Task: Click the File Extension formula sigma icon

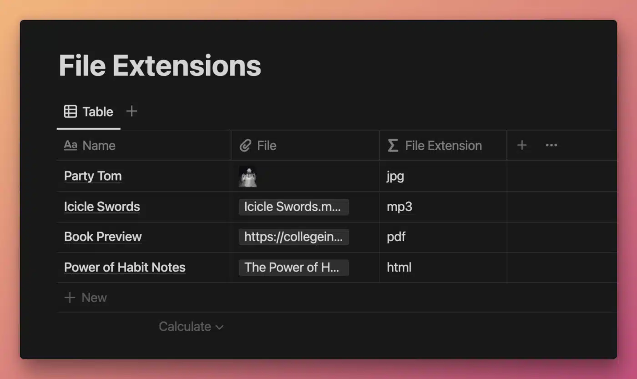Action: [x=393, y=146]
